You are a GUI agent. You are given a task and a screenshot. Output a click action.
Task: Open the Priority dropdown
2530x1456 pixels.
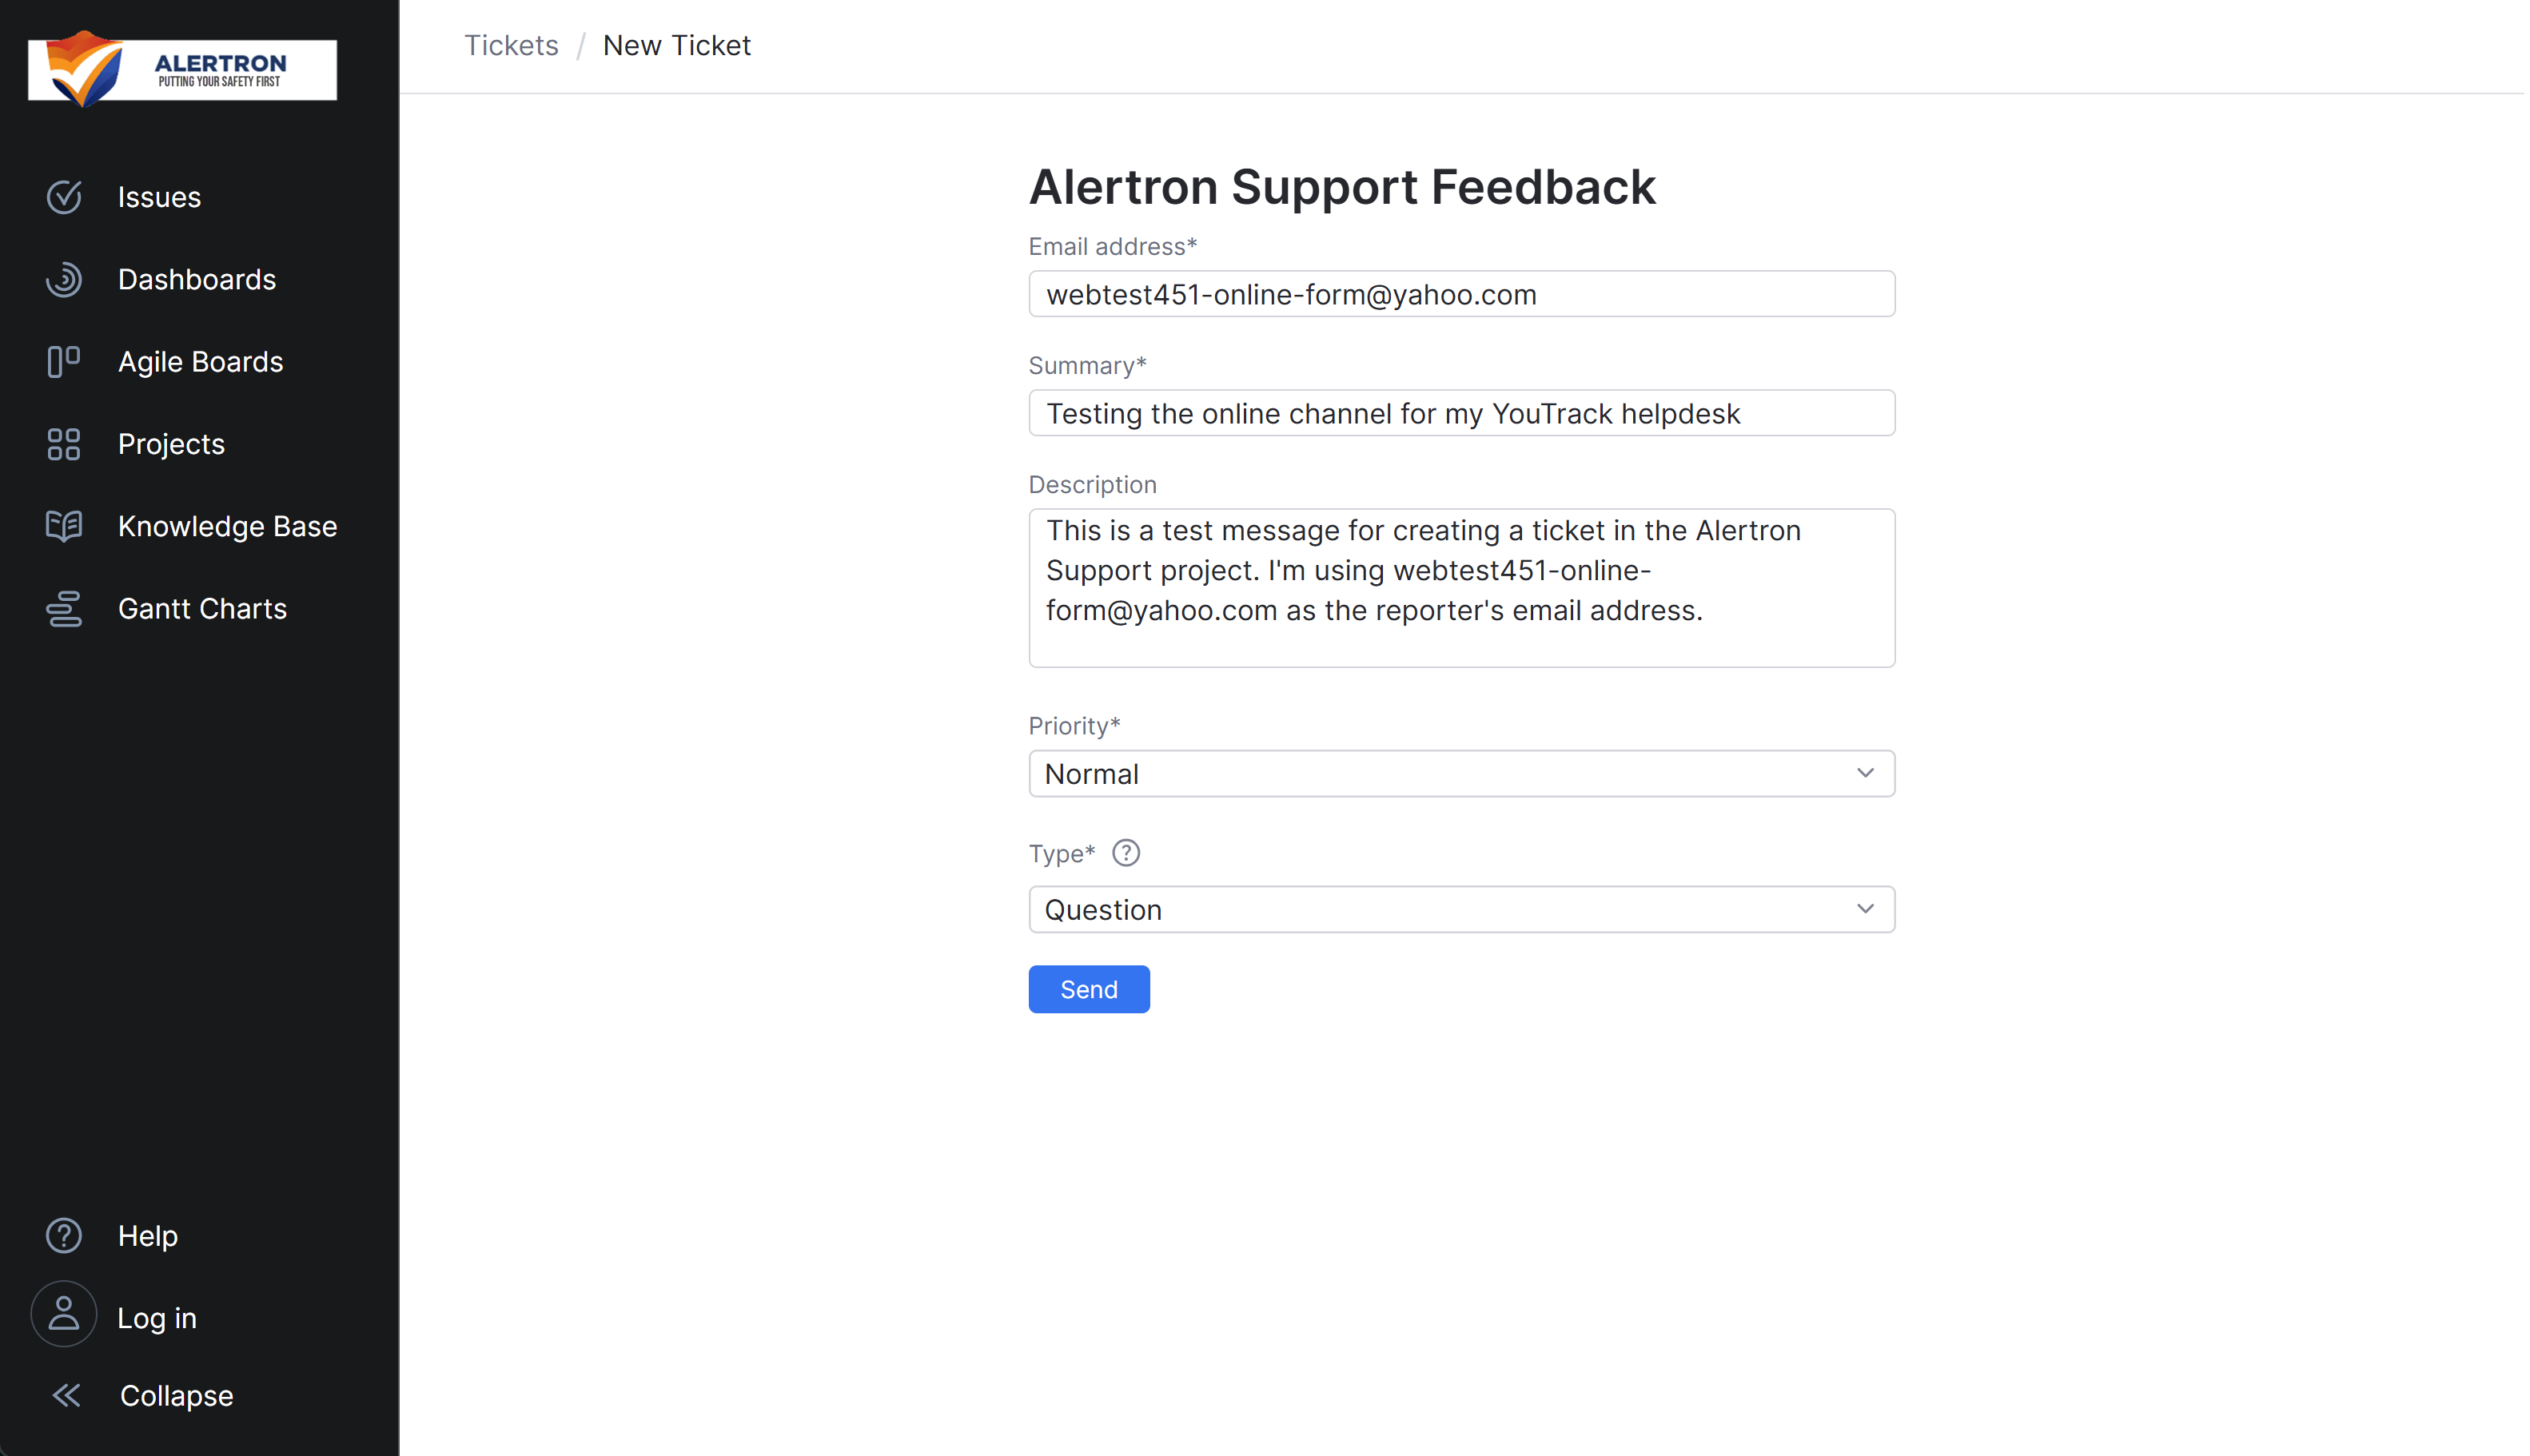(x=1460, y=773)
